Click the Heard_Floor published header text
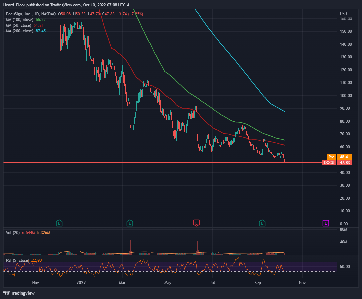The width and height of the screenshot is (362, 299). (66, 5)
